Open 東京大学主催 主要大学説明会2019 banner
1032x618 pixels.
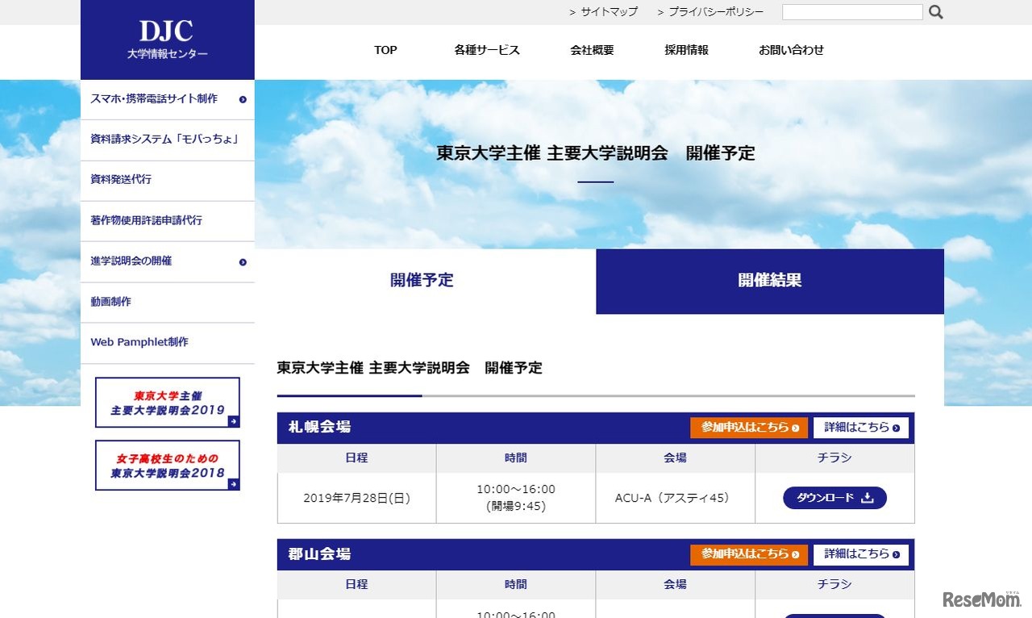pyautogui.click(x=168, y=403)
